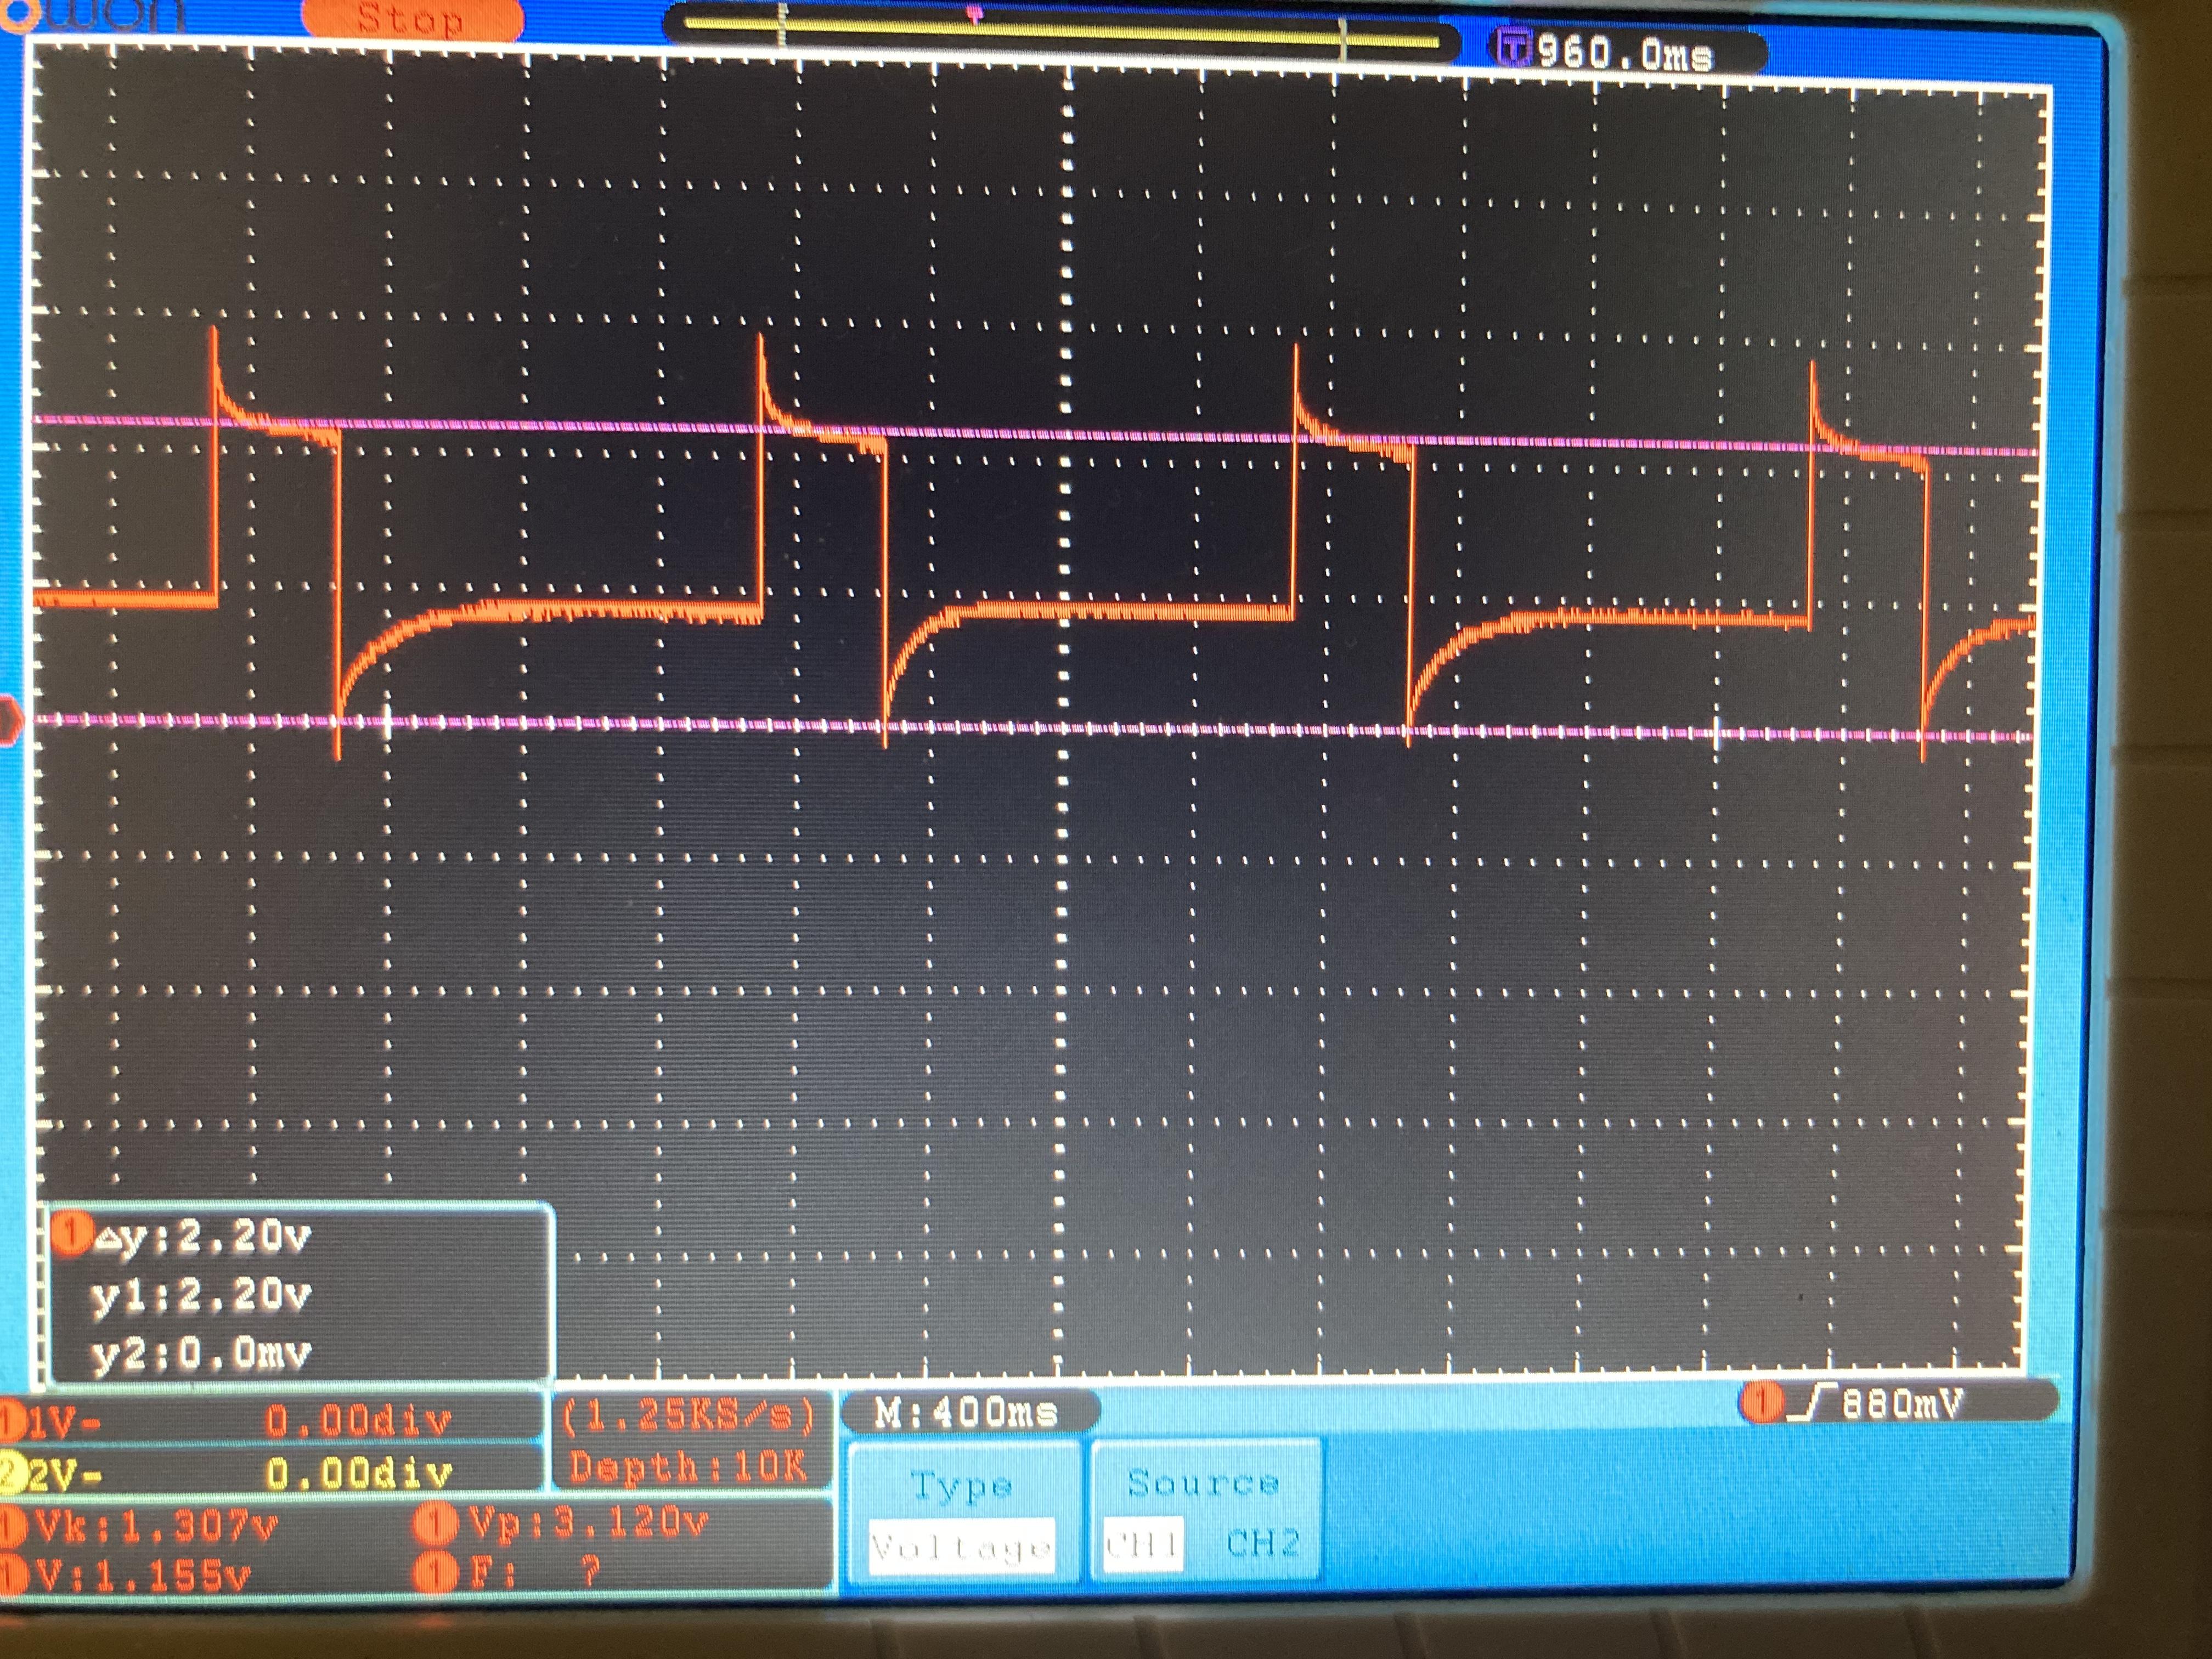The height and width of the screenshot is (1659, 2212).
Task: Select CH1 as cursor Source
Action: click(x=1143, y=1545)
